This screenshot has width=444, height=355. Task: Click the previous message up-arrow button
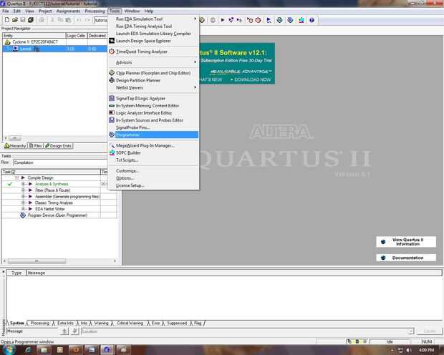click(65, 331)
